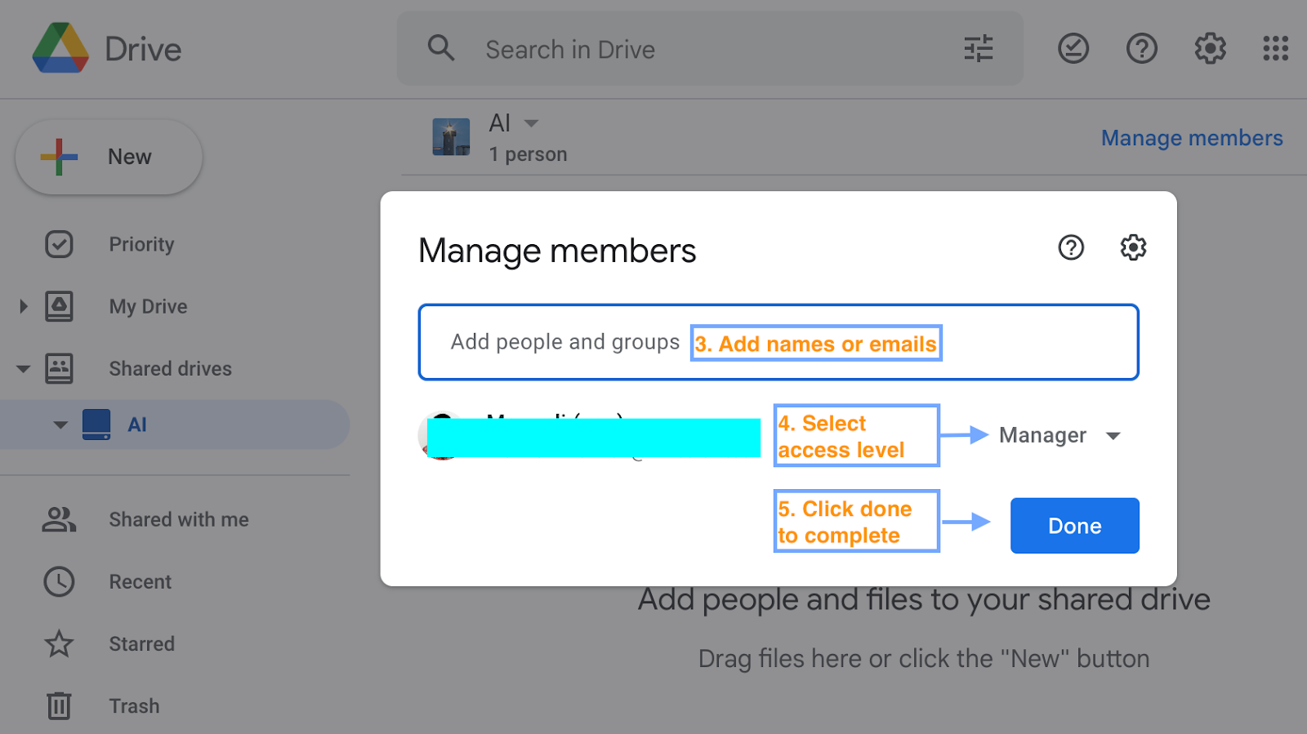1307x734 pixels.
Task: Click the Starred star icon
Action: pyautogui.click(x=59, y=643)
